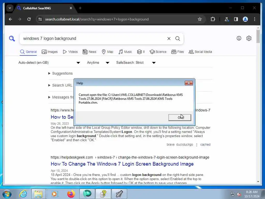
Task: Switch to the It category
Action: pos(141,52)
